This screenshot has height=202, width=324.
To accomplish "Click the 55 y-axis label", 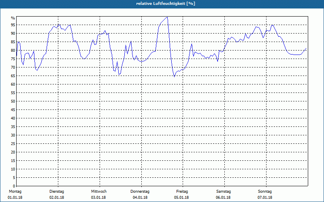I will pos(13,93).
